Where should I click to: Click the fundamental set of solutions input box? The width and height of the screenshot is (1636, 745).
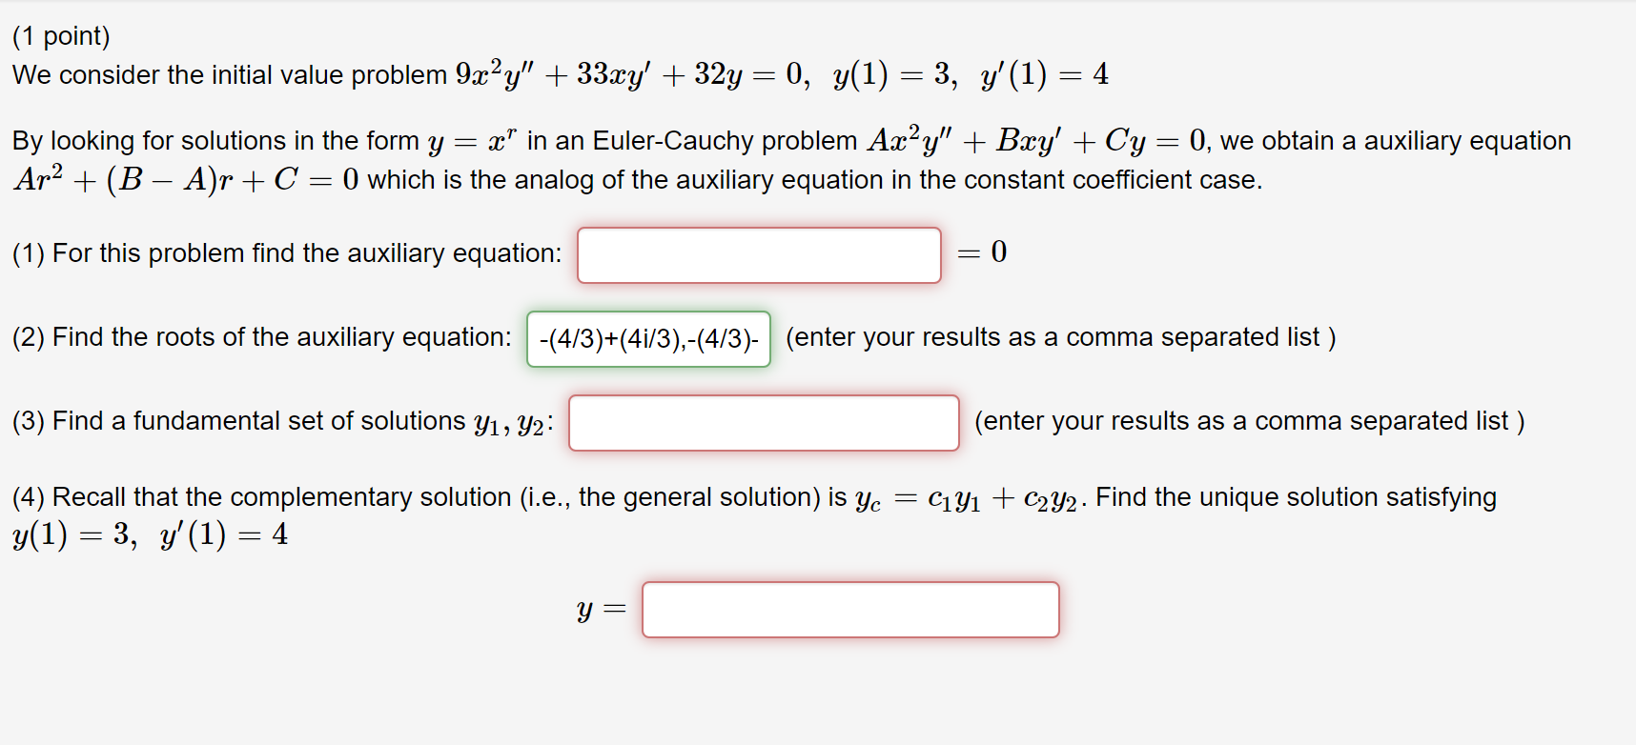pos(764,422)
